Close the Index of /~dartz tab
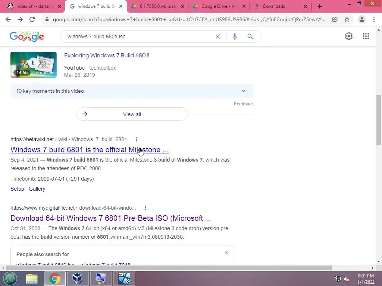 point(59,6)
